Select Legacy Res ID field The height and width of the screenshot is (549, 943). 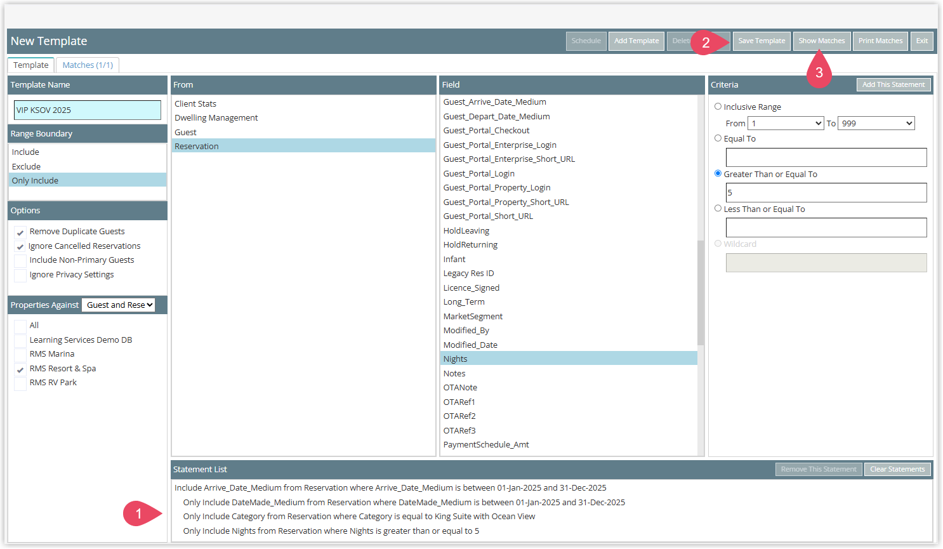coord(569,274)
